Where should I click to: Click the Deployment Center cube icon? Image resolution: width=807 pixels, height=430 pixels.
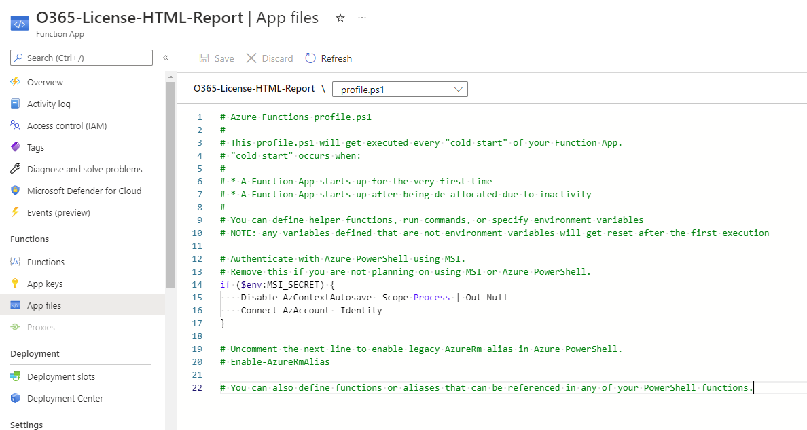(16, 398)
